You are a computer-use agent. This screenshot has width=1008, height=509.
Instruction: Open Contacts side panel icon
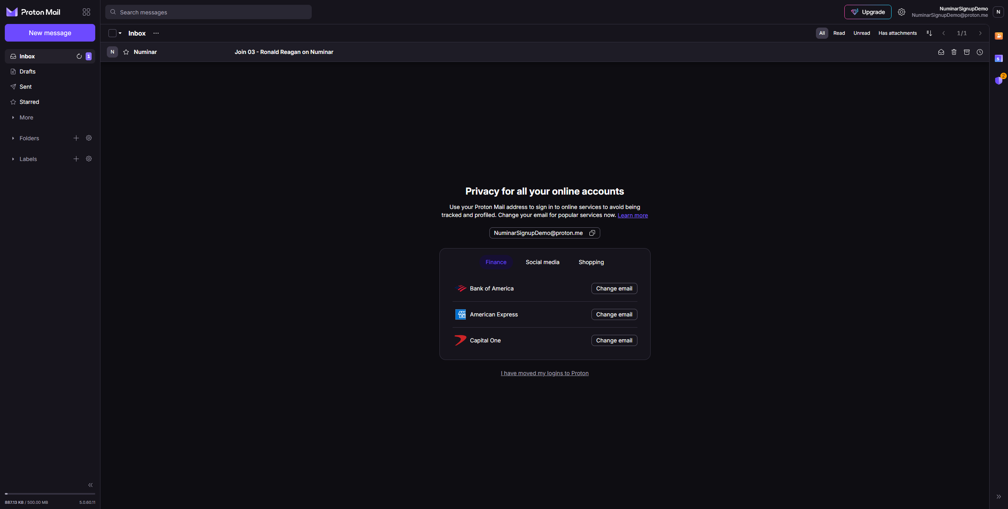999,36
